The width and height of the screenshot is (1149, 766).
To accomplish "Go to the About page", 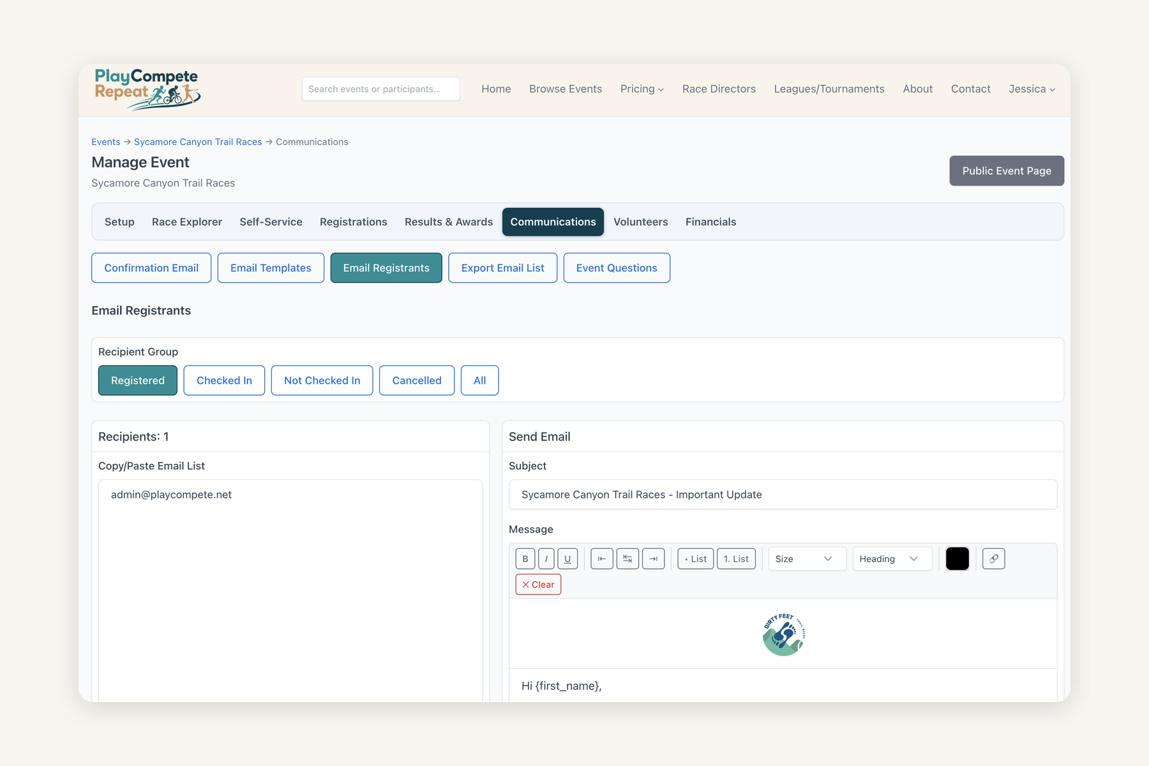I will pos(917,89).
